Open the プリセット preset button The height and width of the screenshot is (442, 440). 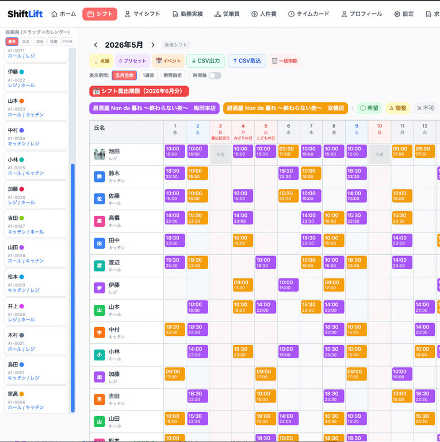tap(132, 61)
